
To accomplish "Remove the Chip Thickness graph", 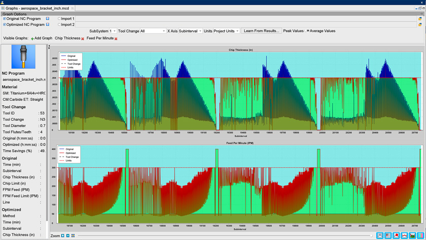I will 83,39.
